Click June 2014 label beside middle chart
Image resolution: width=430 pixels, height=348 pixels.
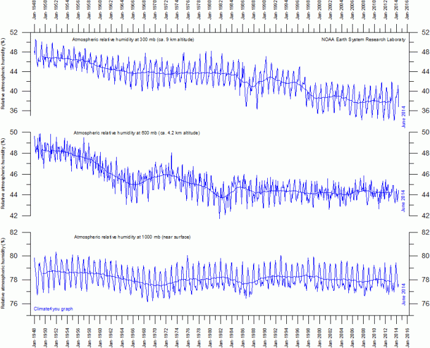(x=402, y=200)
